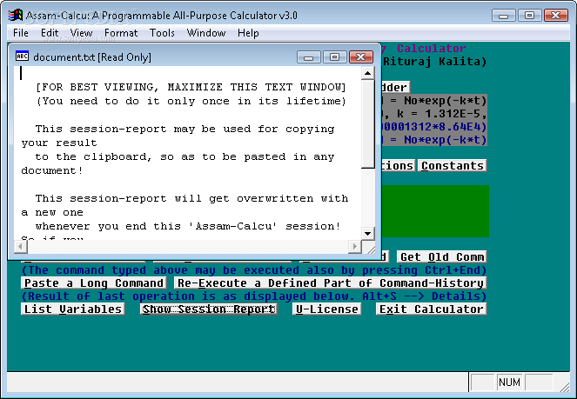Screen dimensions: 577x399
Task: Click the Show Session Report button
Action: click(209, 309)
